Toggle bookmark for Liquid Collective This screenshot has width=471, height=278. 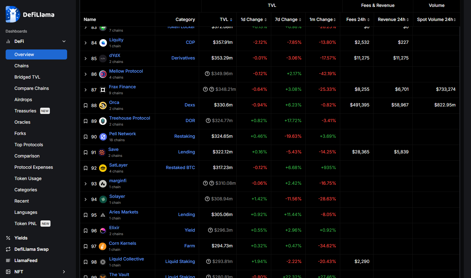[x=86, y=262]
